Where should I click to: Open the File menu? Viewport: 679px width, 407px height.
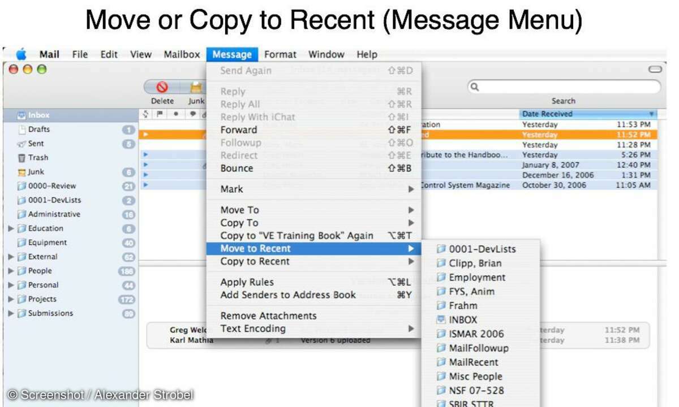point(80,55)
